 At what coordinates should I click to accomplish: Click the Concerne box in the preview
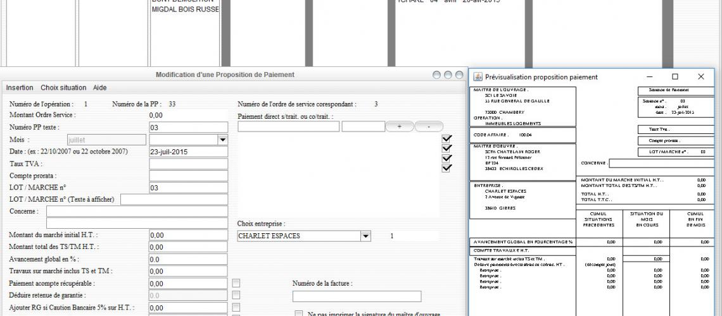click(x=662, y=163)
